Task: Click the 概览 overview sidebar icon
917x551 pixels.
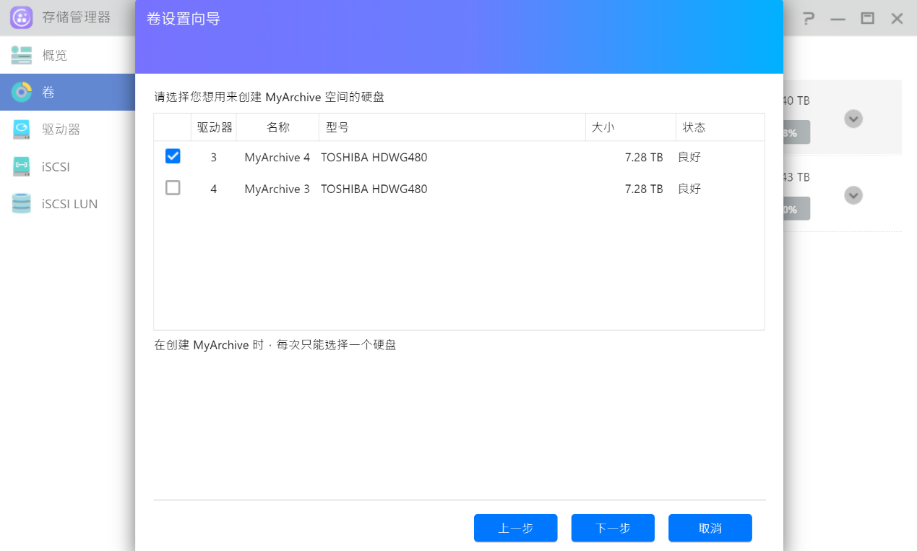Action: coord(21,55)
